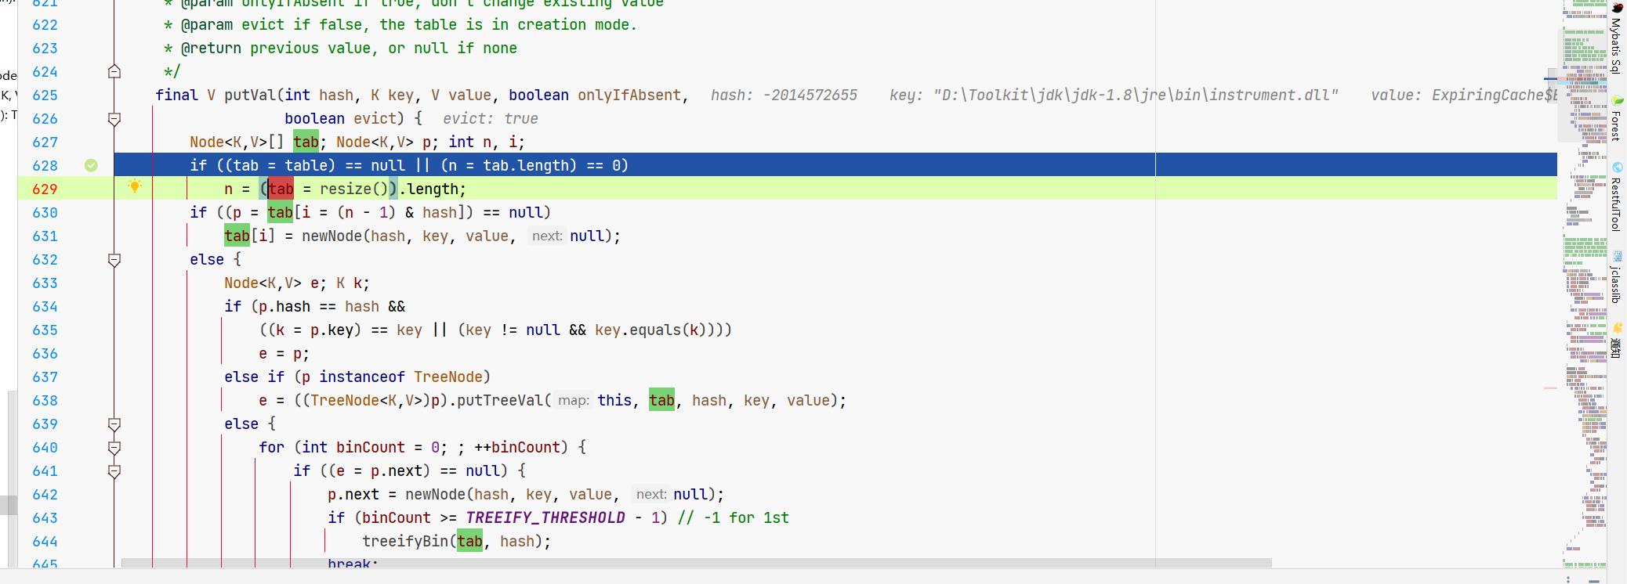Click the red-highlighted tab variable on line 629
1627x584 pixels.
click(281, 189)
